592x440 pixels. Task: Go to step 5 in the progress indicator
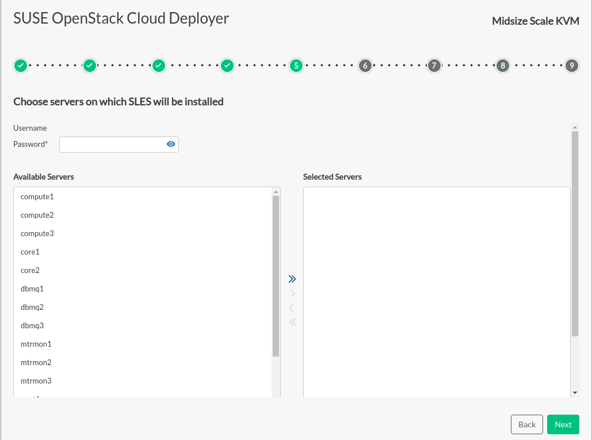296,66
